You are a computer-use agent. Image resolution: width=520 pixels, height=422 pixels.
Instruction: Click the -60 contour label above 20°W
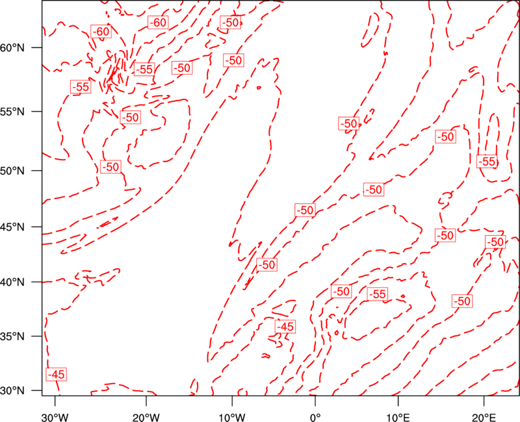pos(158,22)
